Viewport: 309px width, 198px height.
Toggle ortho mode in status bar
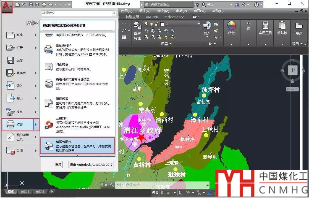181,193
